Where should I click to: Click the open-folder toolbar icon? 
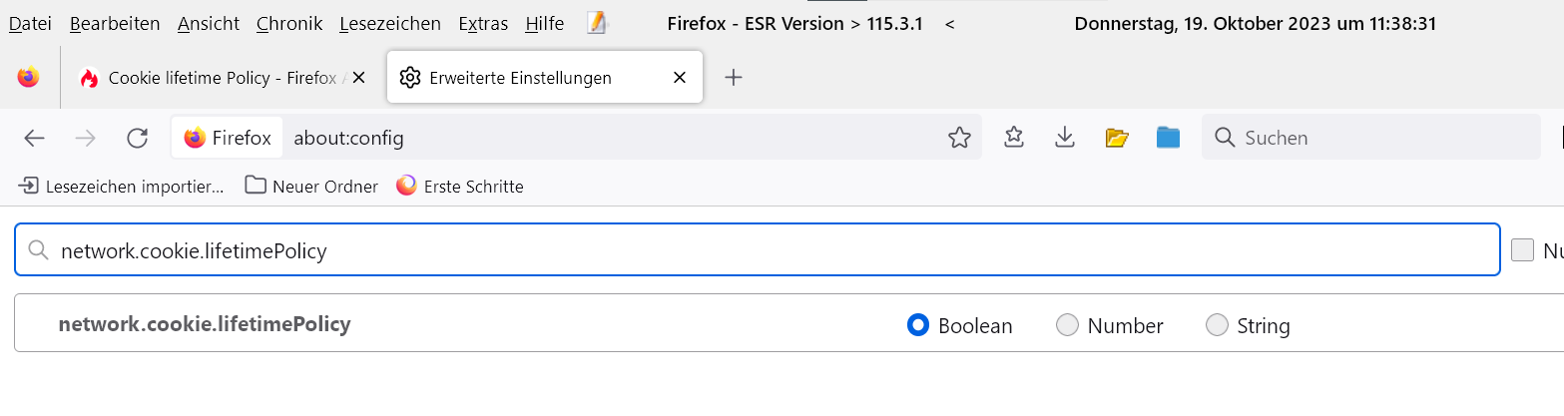coord(1117,138)
